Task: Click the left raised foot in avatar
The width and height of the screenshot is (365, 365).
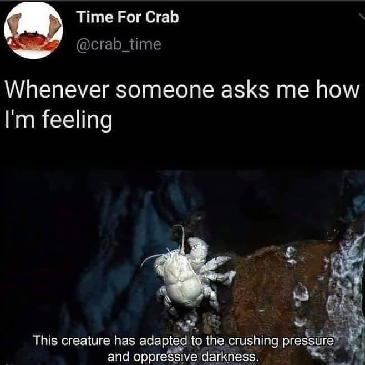Action: point(14,24)
